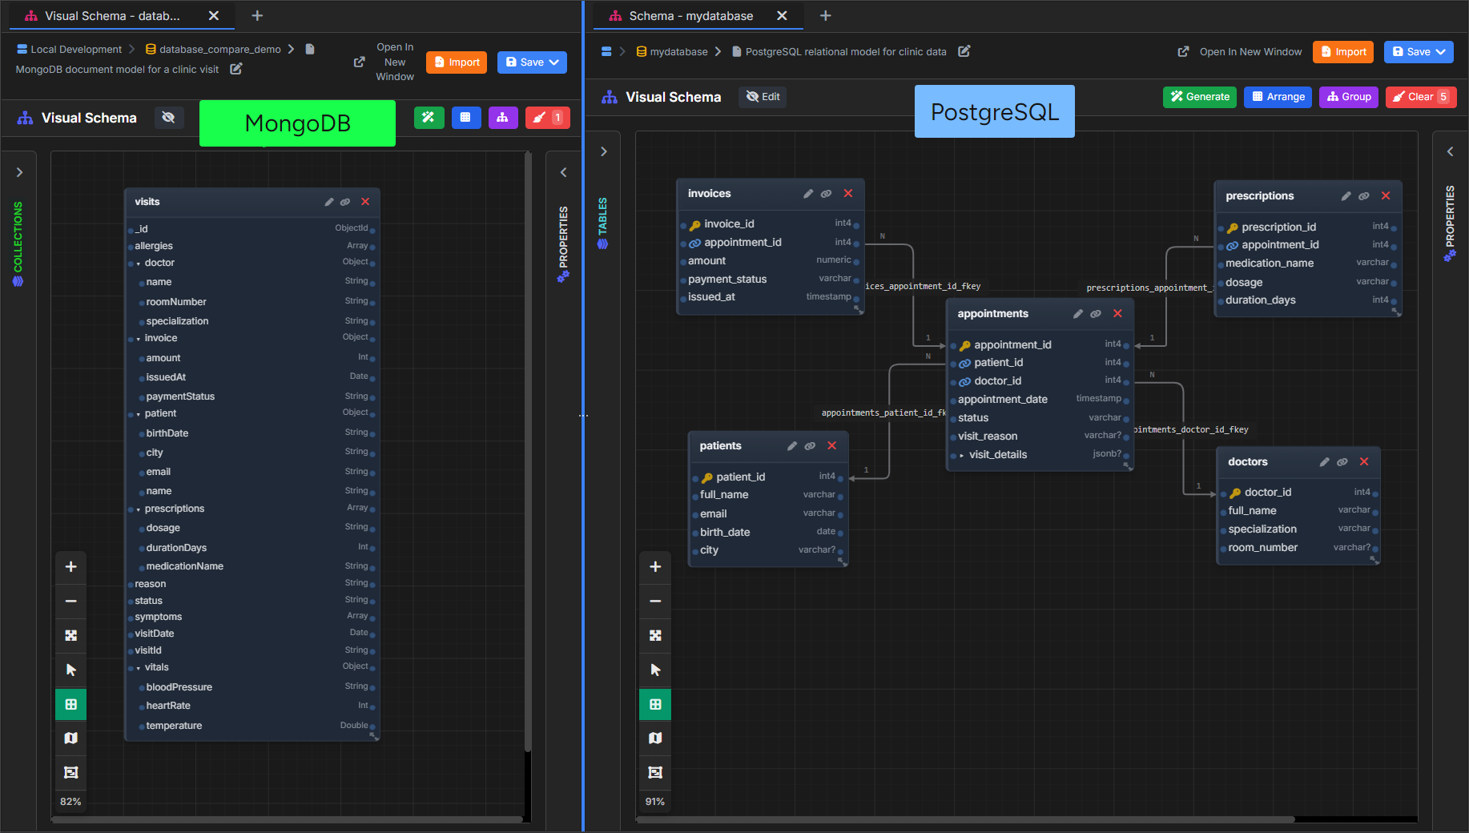Fit MongoDB canvas to view

click(x=71, y=636)
